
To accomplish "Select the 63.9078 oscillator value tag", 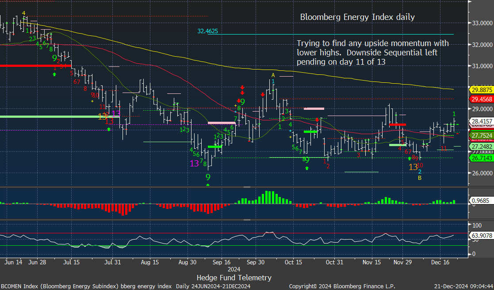I will pyautogui.click(x=482, y=236).
